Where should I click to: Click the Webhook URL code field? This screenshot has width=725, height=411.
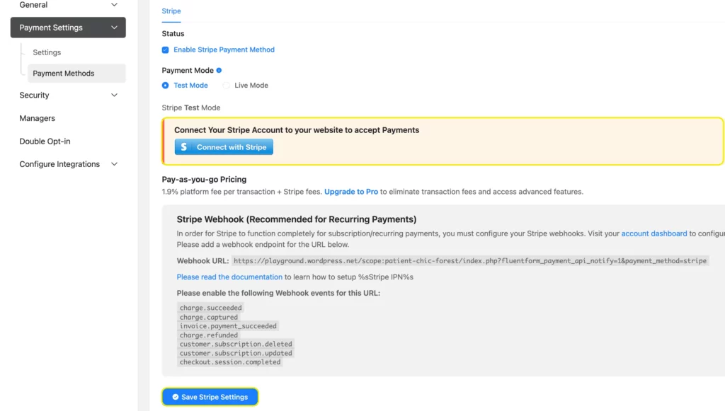[470, 261]
